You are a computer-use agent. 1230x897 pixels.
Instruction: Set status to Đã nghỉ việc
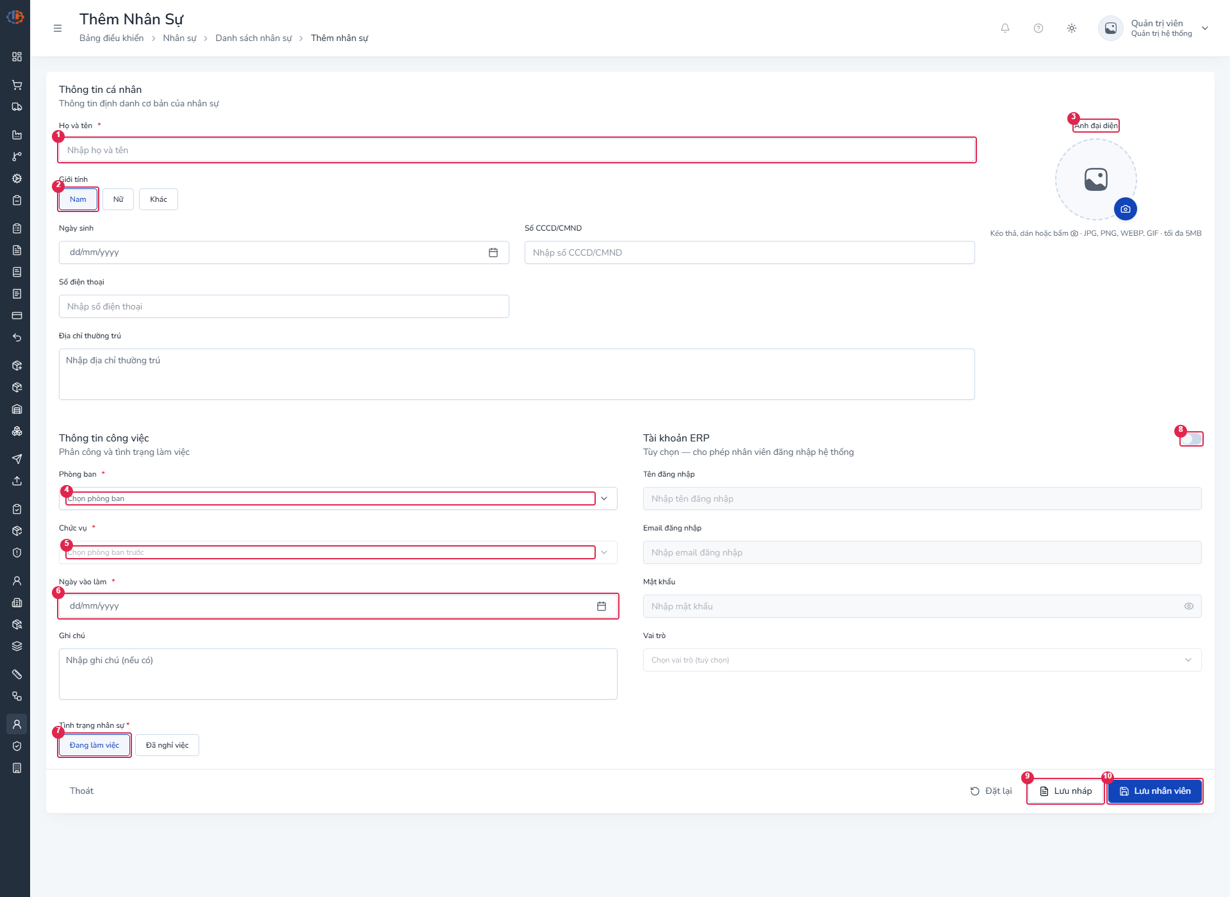coord(167,745)
